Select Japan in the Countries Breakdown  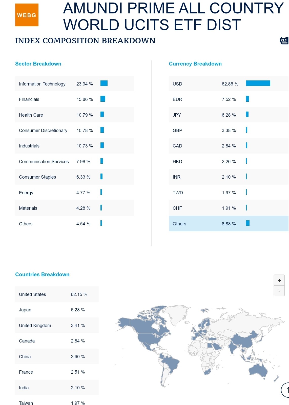57,310
